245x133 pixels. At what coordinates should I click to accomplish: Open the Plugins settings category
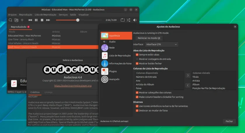point(116,71)
